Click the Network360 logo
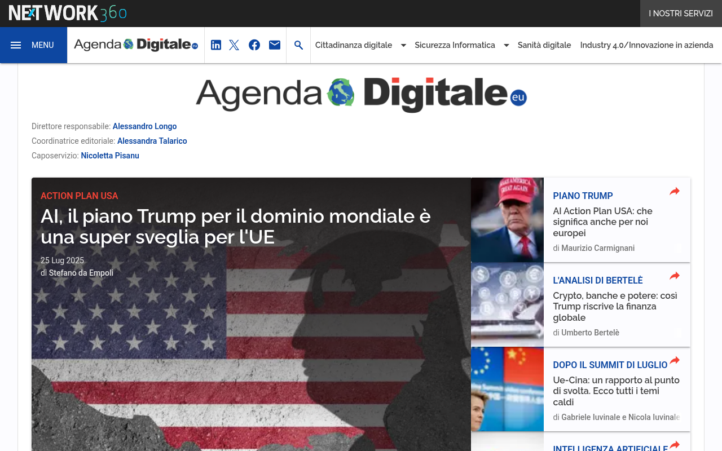 [x=68, y=13]
